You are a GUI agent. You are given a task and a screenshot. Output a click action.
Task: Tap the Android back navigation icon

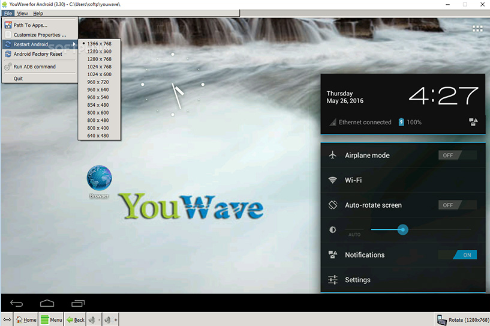[17, 303]
